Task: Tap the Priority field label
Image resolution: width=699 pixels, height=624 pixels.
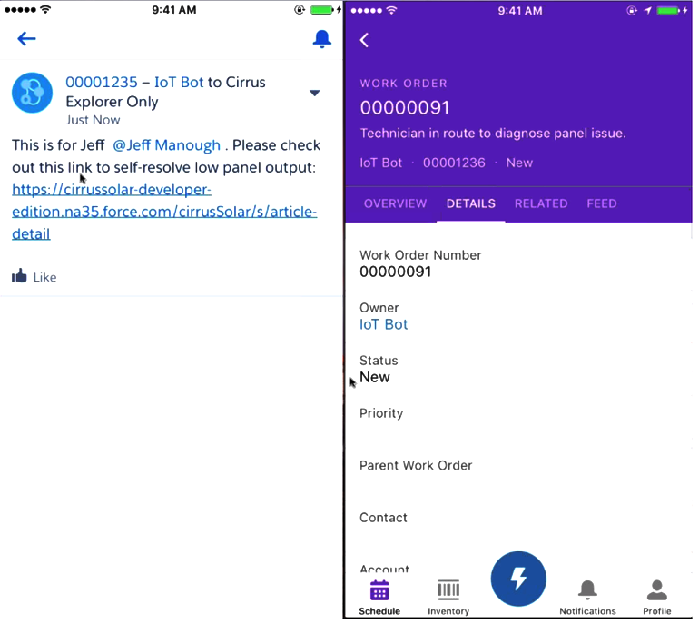Action: tap(381, 413)
